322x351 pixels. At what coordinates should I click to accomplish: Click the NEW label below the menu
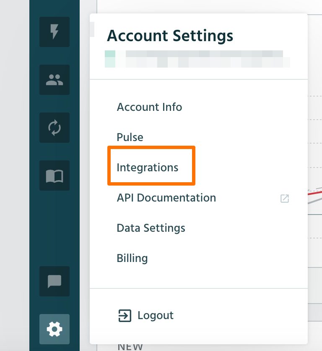click(130, 347)
